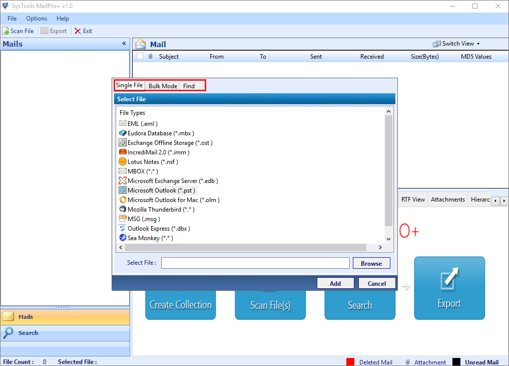Click the file list scroll-up arrow
This screenshot has width=509, height=366.
[388, 111]
